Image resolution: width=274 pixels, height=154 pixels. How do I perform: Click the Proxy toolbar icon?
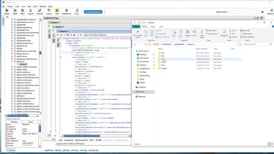click(x=77, y=12)
